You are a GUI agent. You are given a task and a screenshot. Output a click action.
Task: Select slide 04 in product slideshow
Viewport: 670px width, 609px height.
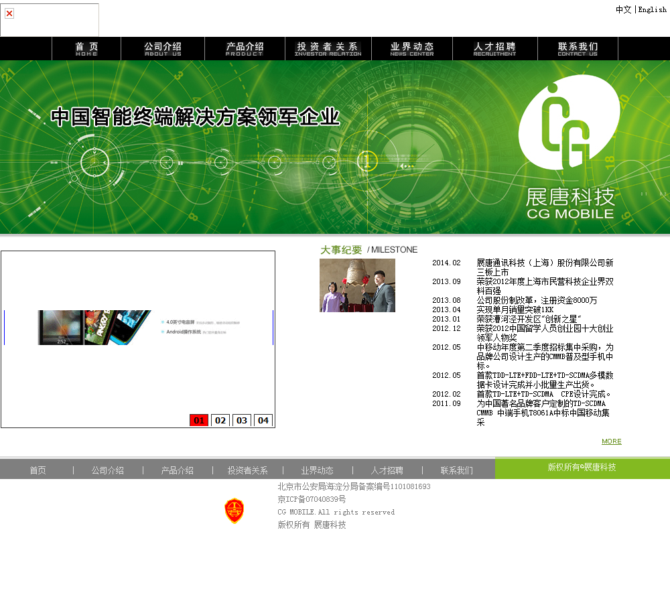(x=263, y=420)
